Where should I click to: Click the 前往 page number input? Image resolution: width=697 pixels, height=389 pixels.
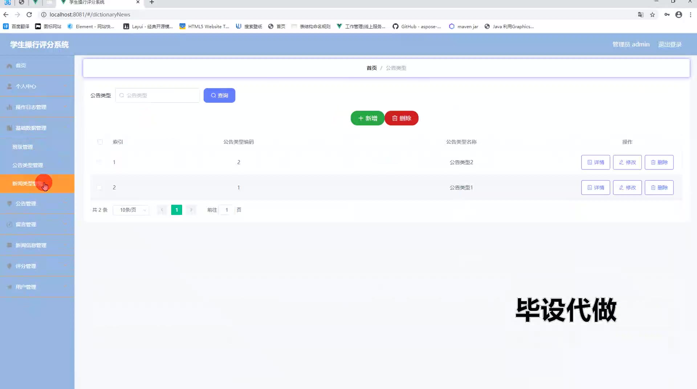227,210
